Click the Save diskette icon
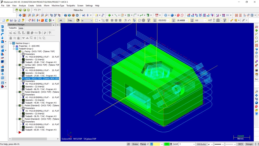The height and width of the screenshot is (146, 259). pos(11,20)
